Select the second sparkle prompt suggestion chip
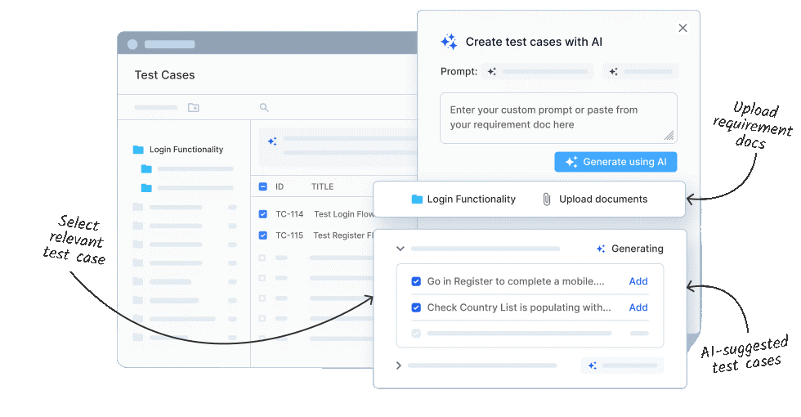Screen dimensions: 801x417 [x=640, y=71]
